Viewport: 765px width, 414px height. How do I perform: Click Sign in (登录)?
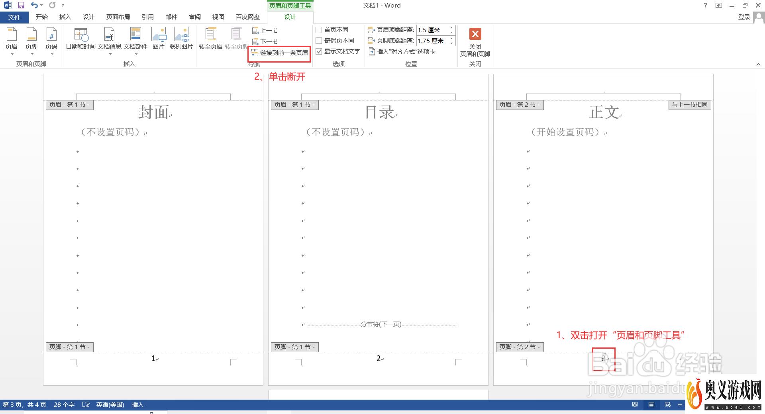(x=744, y=17)
